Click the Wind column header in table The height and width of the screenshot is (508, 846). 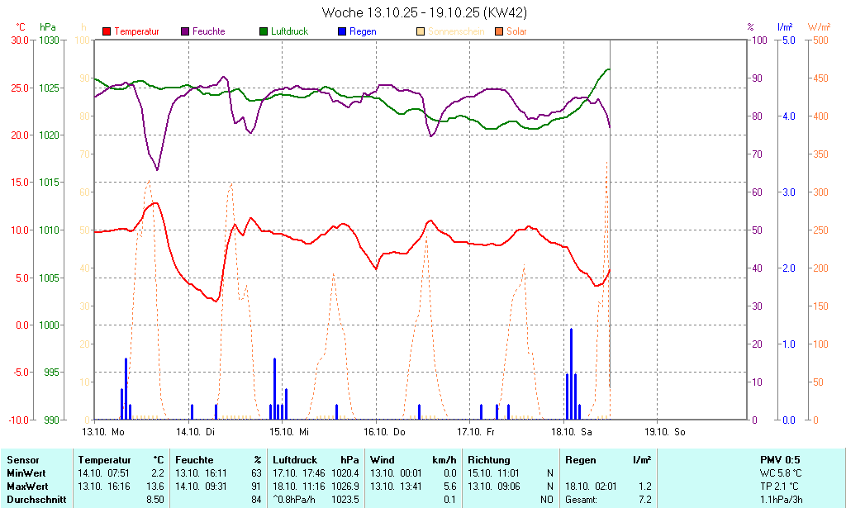pyautogui.click(x=383, y=460)
